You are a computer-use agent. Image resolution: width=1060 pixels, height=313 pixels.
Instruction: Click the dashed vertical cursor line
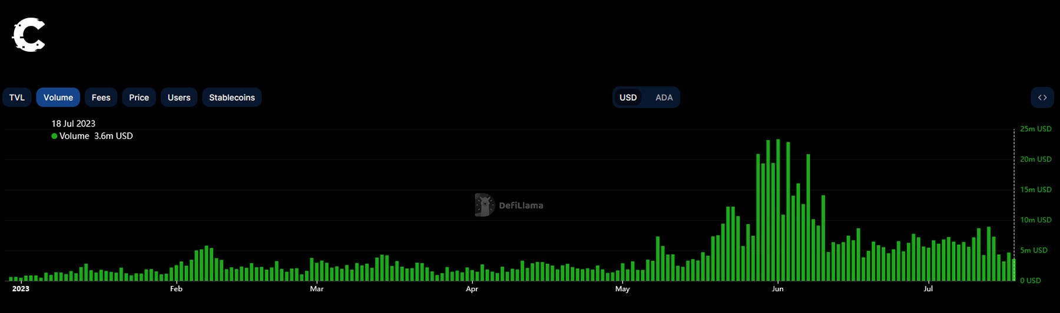point(1014,194)
